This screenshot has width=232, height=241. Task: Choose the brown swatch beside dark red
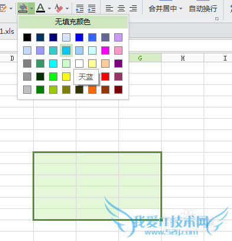(x=105, y=90)
